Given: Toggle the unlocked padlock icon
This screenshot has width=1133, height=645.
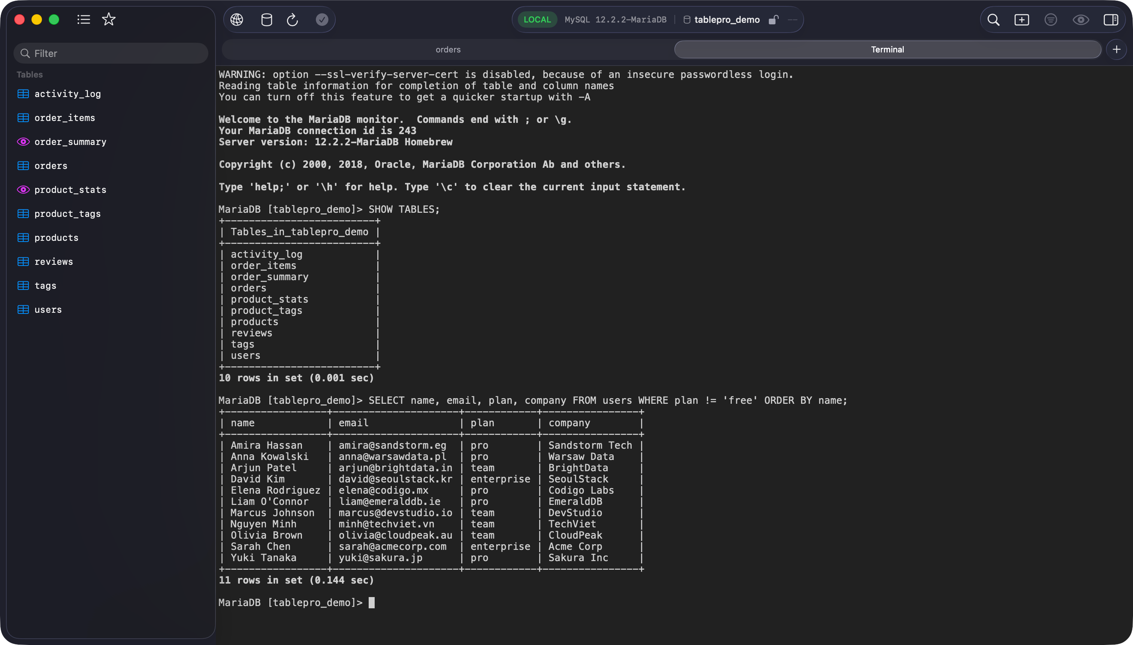Looking at the screenshot, I should 773,19.
